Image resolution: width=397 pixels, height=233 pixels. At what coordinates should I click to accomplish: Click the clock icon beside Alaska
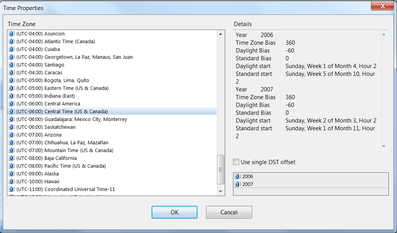pos(11,173)
